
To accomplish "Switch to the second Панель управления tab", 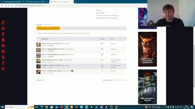I will (37, 2).
